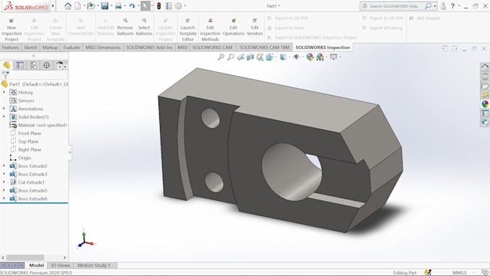Open the PropertyManager tab icon
The height and width of the screenshot is (276, 490).
[x=20, y=65]
